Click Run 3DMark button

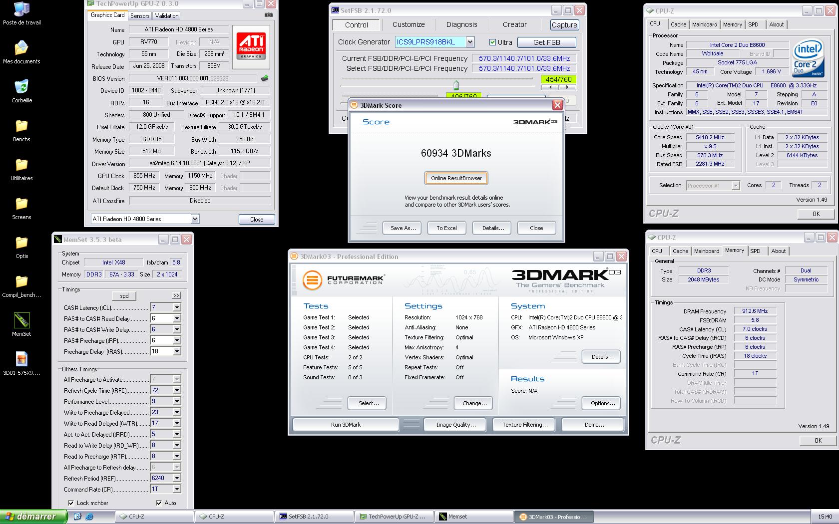click(346, 425)
